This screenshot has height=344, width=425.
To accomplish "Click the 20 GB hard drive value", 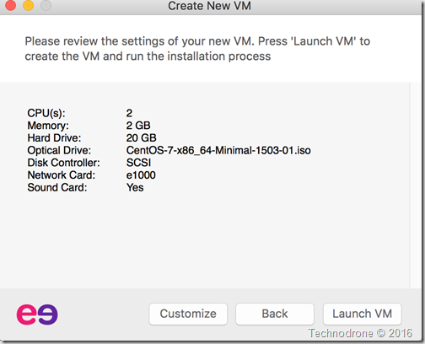I will click(141, 138).
